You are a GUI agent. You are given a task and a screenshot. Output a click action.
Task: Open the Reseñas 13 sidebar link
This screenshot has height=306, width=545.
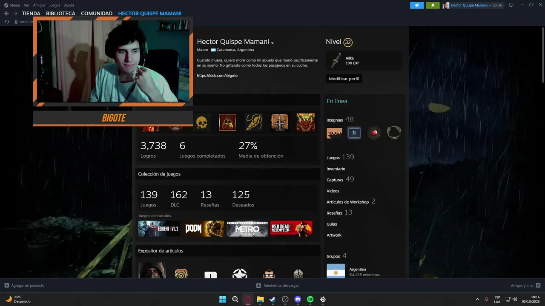pos(339,212)
